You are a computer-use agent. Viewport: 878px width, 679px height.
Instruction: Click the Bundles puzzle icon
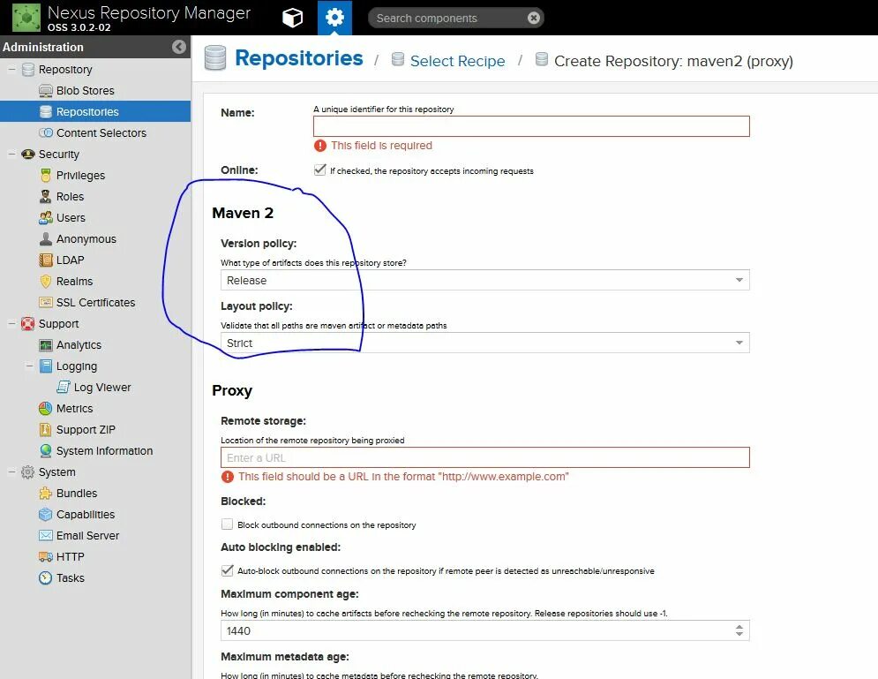point(45,494)
